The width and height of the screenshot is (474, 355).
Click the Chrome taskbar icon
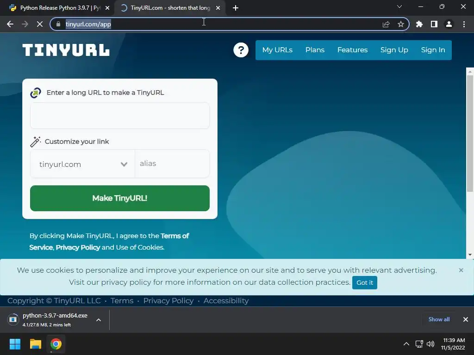[56, 344]
